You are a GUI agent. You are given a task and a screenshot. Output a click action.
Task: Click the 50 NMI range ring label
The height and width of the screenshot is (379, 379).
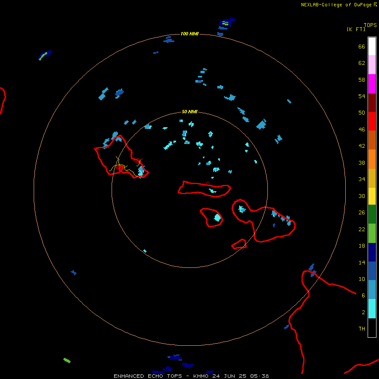tap(189, 112)
